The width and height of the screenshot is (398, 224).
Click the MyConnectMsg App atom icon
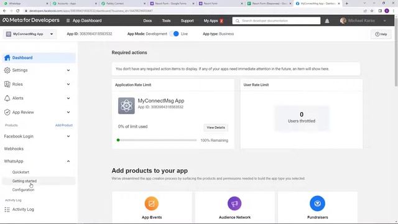126,106
